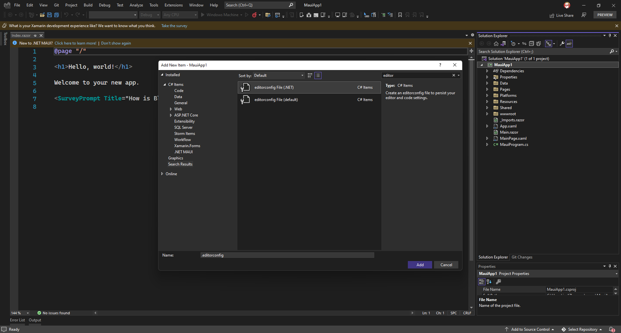Viewport: 621px width, 333px height.
Task: Open the Extensions menu
Action: pos(173,5)
